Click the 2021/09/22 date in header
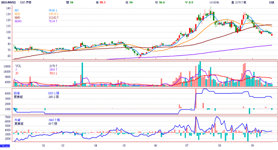The width and height of the screenshot is (278, 150). click(x=8, y=2)
